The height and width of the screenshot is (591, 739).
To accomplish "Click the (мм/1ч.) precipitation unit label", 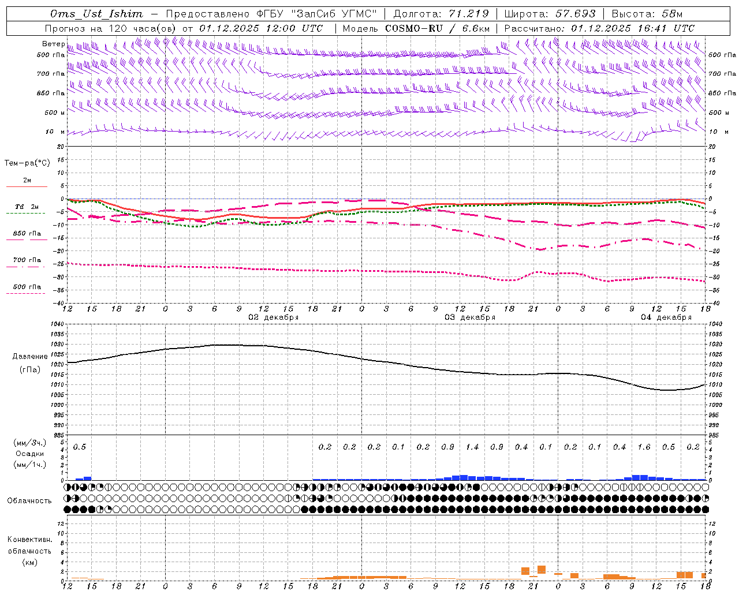I will (x=29, y=465).
